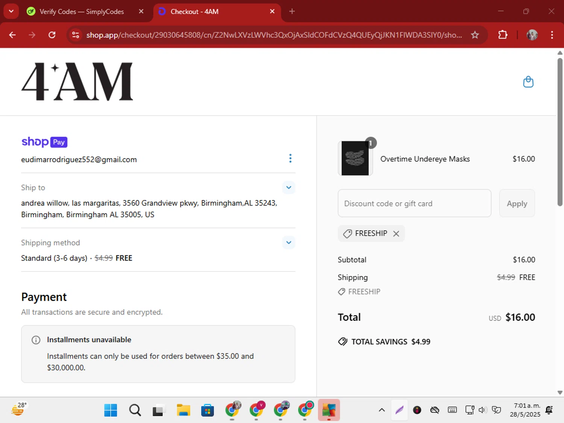Open a new browser tab
This screenshot has height=423, width=564.
(292, 12)
